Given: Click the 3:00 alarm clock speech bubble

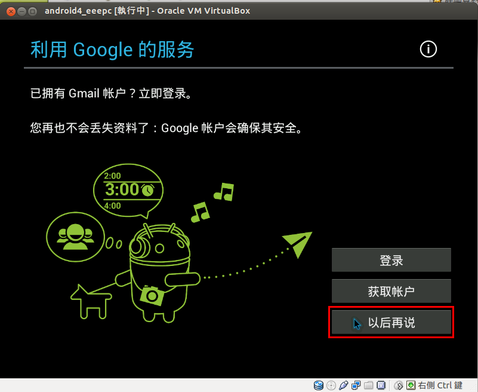Looking at the screenshot, I should click(x=128, y=191).
